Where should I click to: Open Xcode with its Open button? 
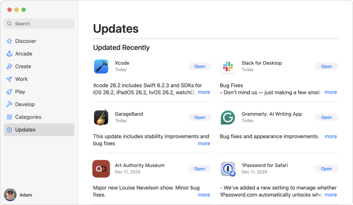[200, 66]
